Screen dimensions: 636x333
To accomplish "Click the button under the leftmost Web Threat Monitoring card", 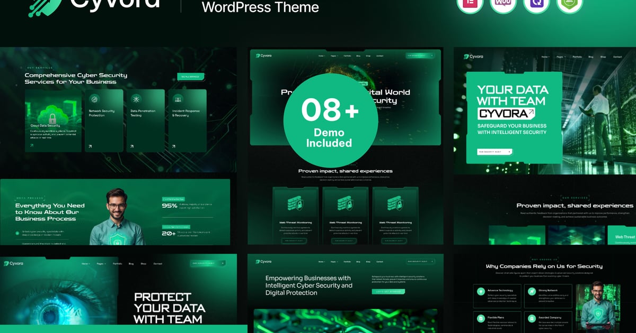I will click(295, 240).
